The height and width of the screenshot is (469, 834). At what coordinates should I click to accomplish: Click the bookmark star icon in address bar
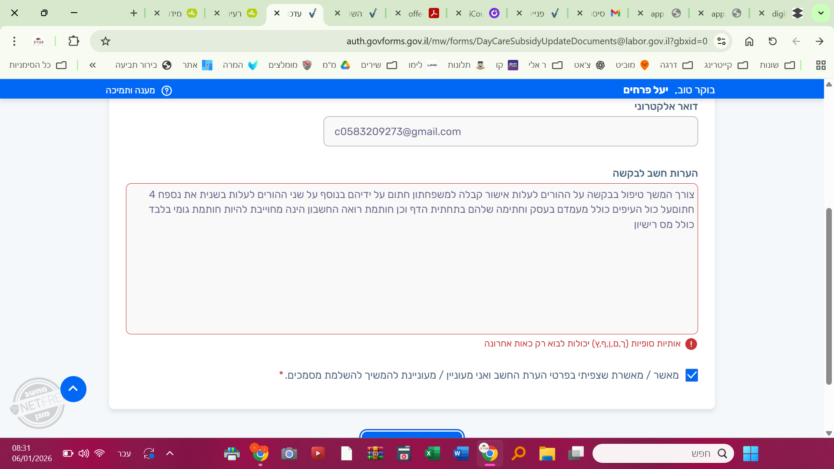(106, 41)
